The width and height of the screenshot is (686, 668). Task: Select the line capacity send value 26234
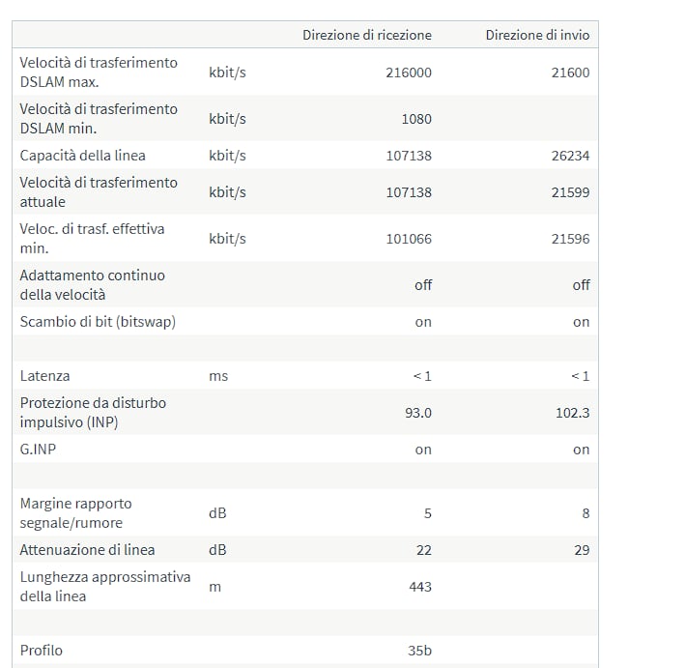tap(570, 156)
